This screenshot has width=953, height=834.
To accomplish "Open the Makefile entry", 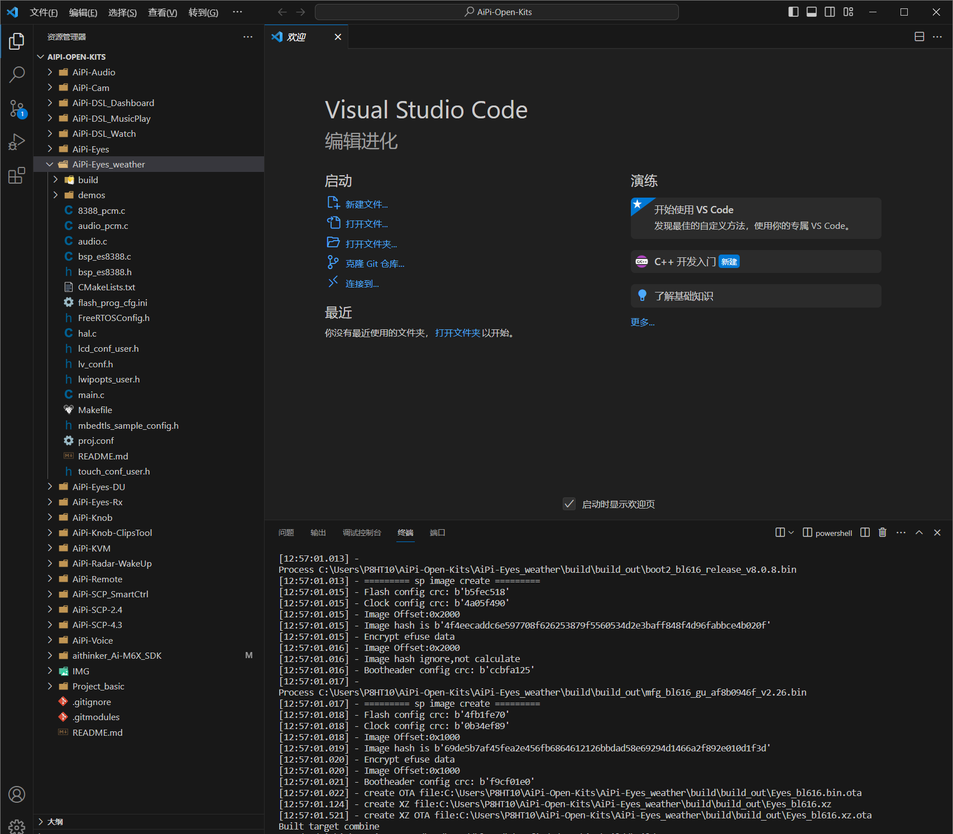I will pos(149,410).
